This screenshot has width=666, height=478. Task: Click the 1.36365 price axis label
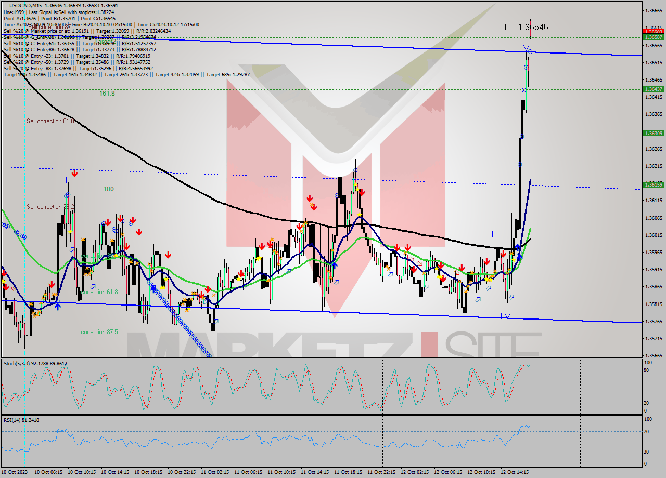pos(654,114)
